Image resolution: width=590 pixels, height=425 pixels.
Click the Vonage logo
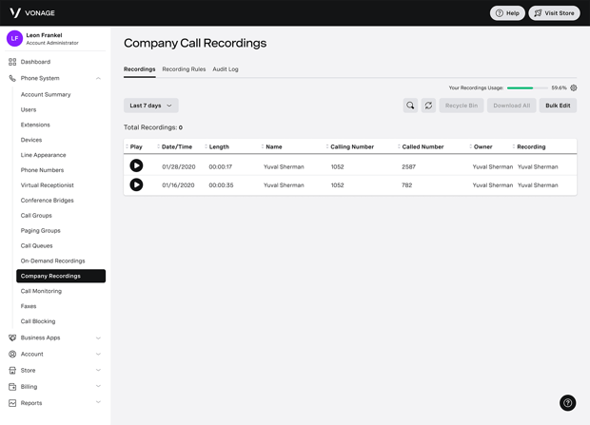(31, 13)
